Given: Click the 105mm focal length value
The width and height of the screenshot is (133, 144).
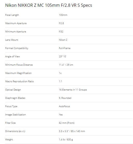Looking at the screenshot, I should click(x=63, y=15).
